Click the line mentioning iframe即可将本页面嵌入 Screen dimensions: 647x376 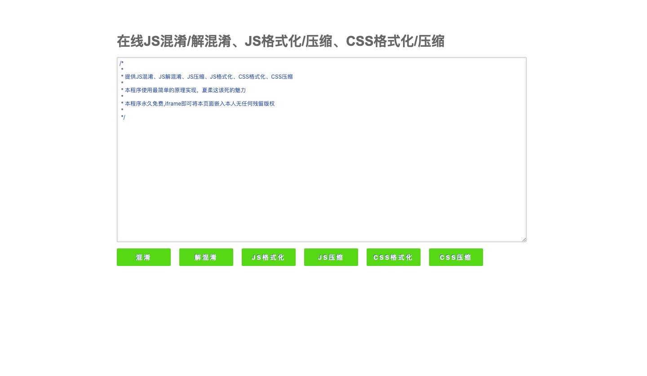tap(198, 104)
